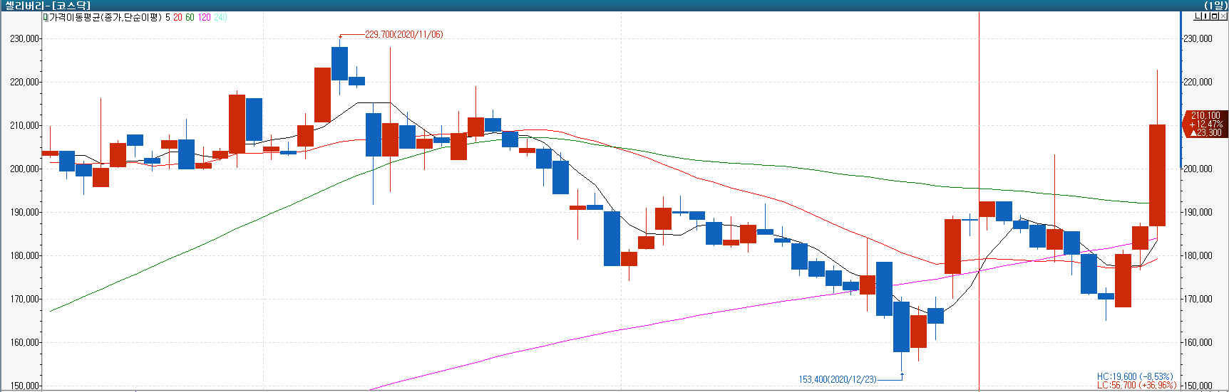The image size is (1229, 392).
Task: Select the 5-day moving average number
Action: tap(168, 17)
